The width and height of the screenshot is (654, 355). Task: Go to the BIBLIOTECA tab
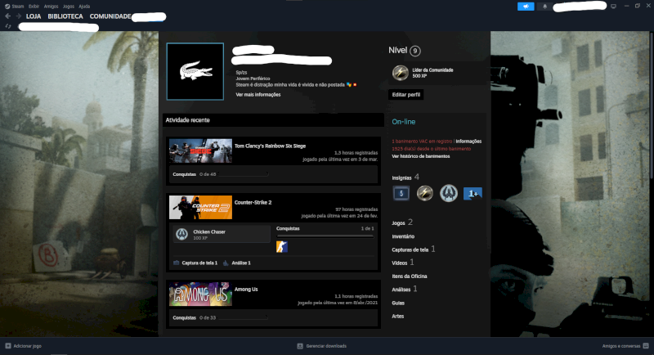point(65,16)
